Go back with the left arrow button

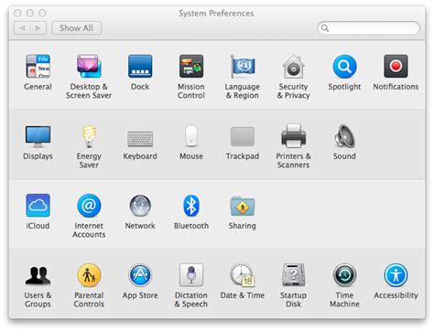click(x=22, y=28)
